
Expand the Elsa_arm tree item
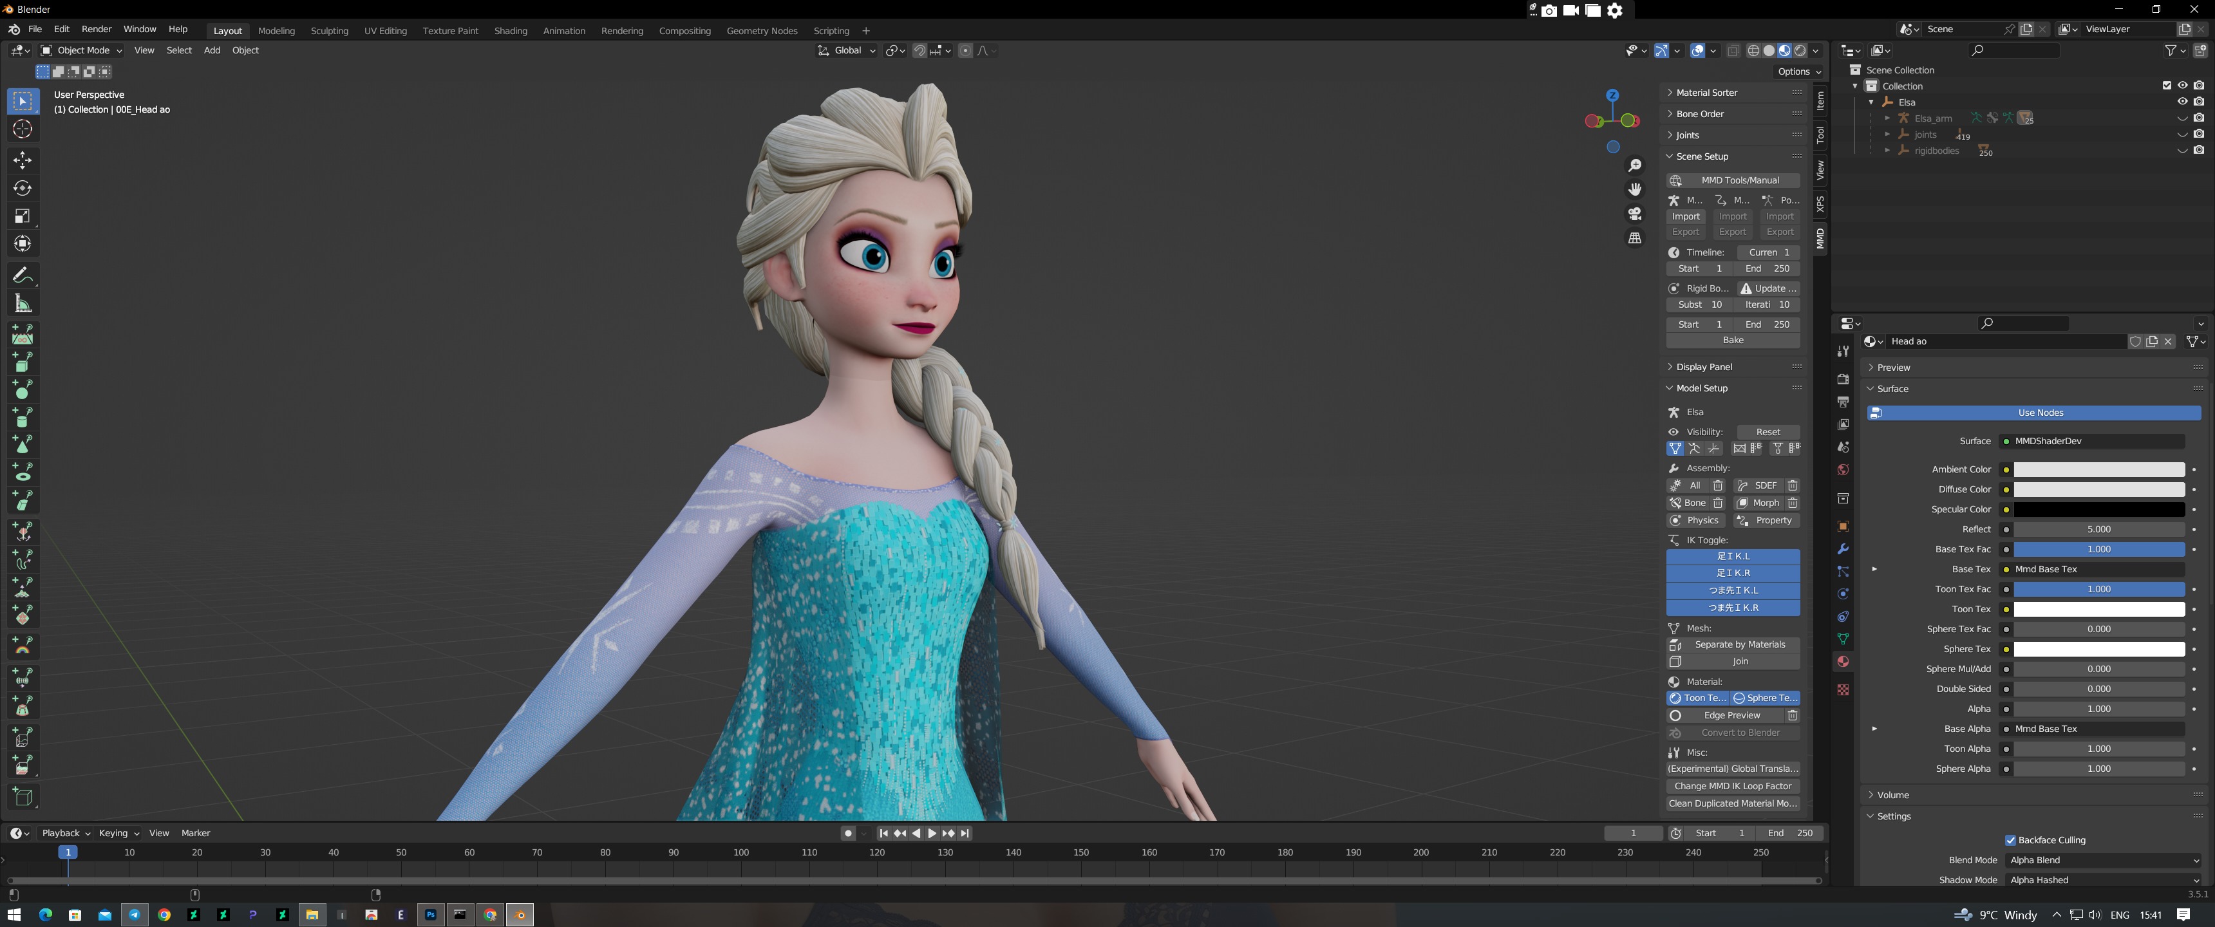(1887, 118)
